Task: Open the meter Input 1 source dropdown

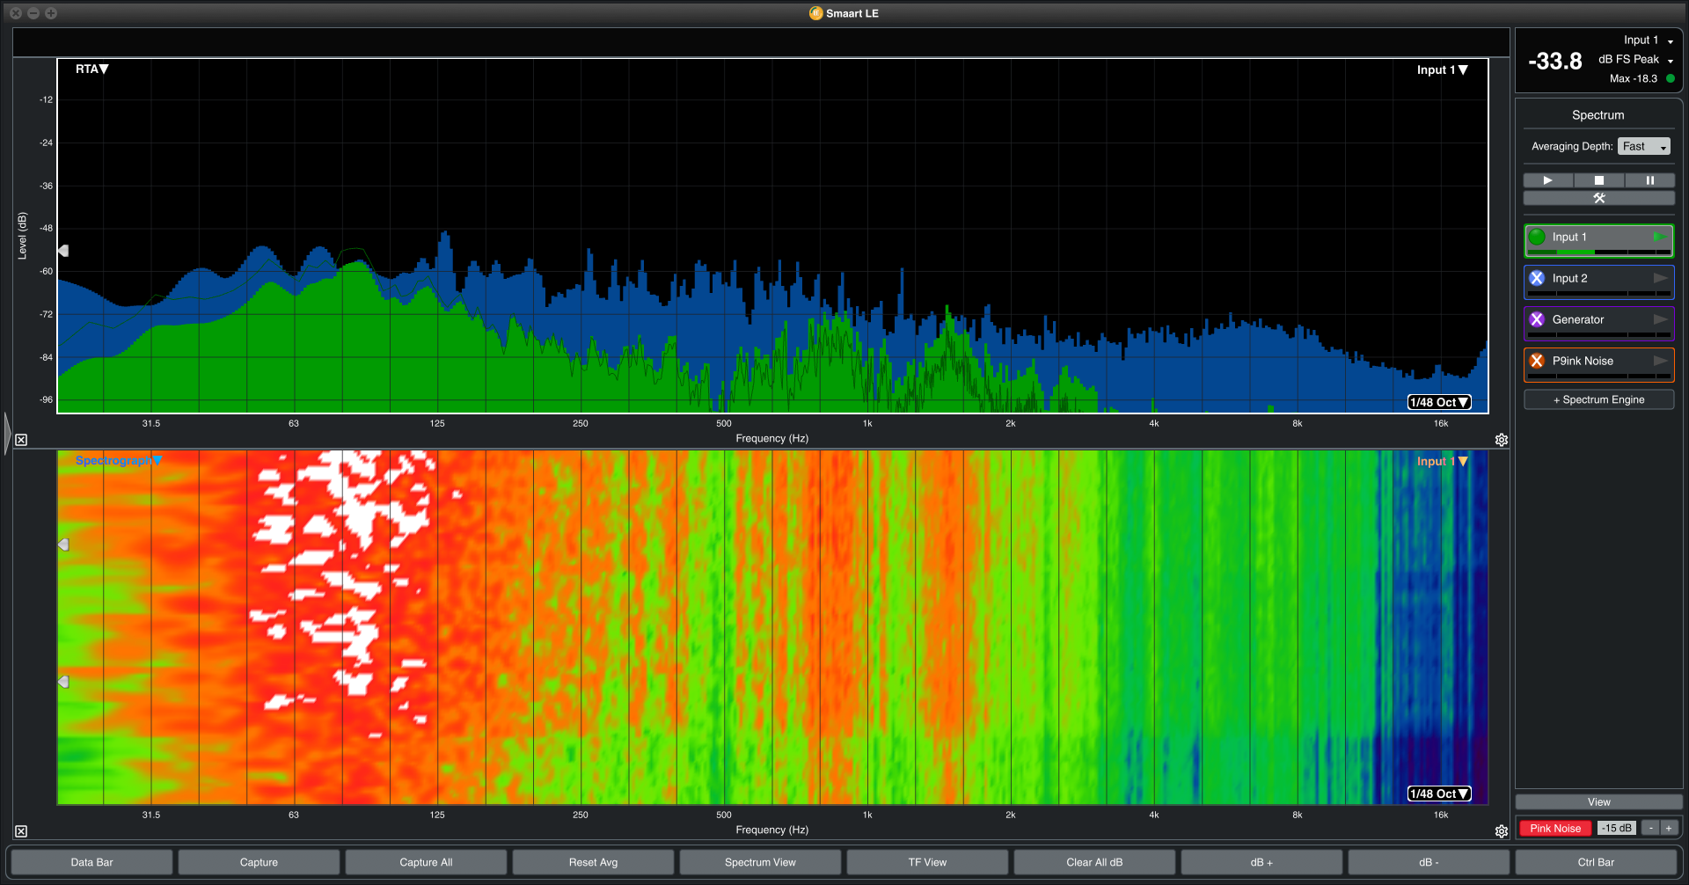Action: [1649, 40]
